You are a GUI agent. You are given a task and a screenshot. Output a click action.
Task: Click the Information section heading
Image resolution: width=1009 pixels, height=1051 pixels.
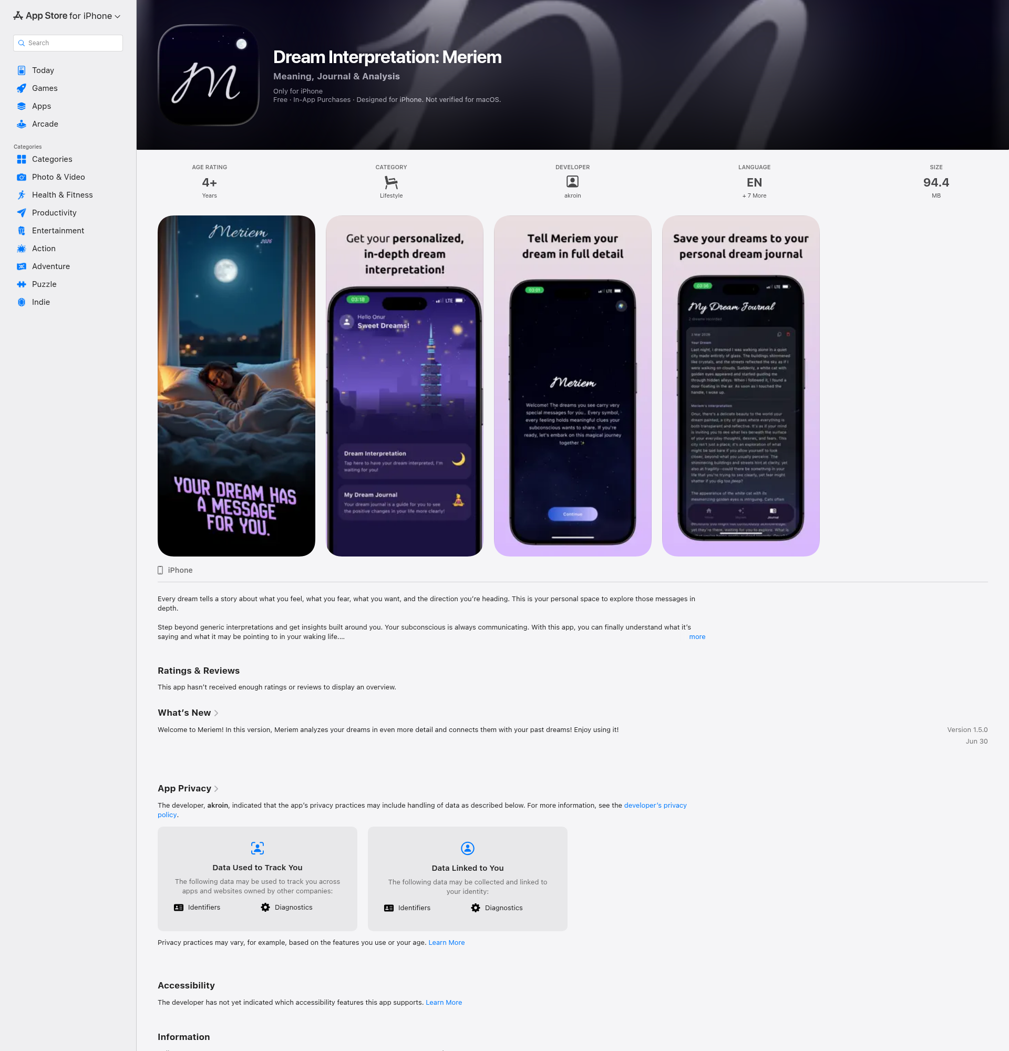pyautogui.click(x=184, y=1037)
